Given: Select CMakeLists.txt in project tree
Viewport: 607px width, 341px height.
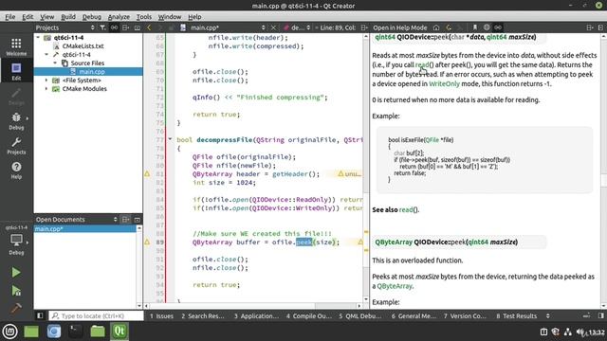Looking at the screenshot, I should (x=83, y=46).
